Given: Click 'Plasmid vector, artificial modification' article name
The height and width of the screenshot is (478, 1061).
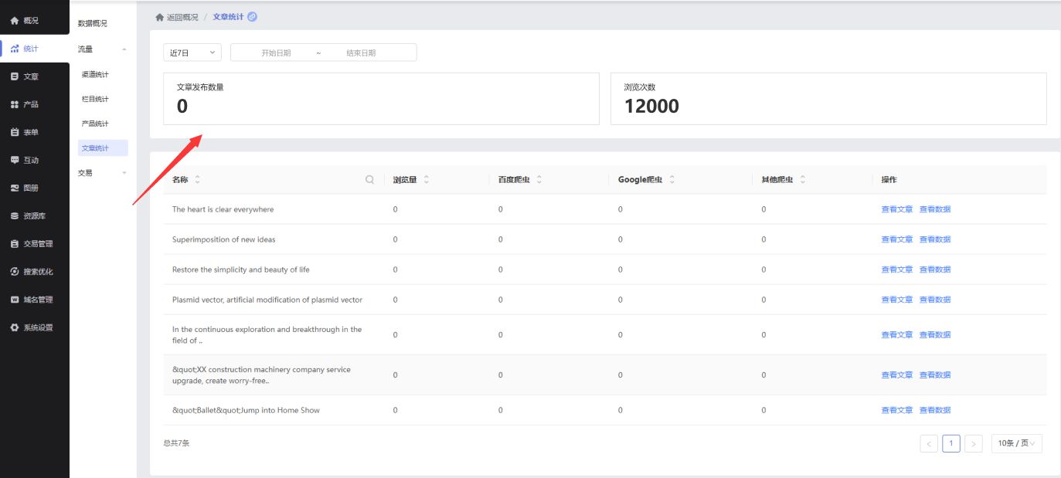Looking at the screenshot, I should point(267,300).
